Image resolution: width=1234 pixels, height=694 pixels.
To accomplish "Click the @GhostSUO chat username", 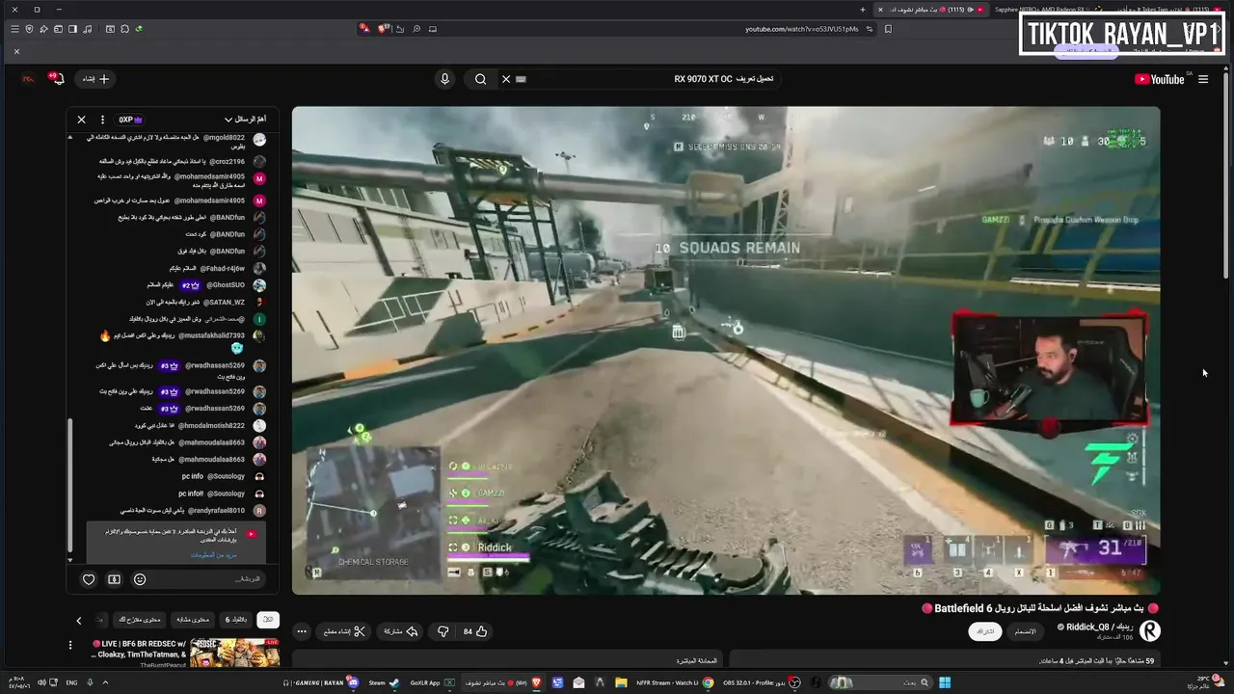I will point(226,285).
